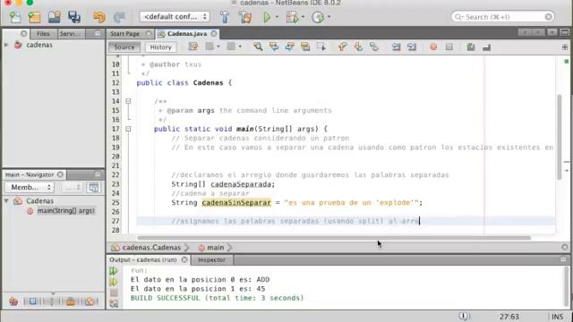This screenshot has height=322, width=573.
Task: Collapse the Cadenas class node in Navigator
Action: click(6, 200)
